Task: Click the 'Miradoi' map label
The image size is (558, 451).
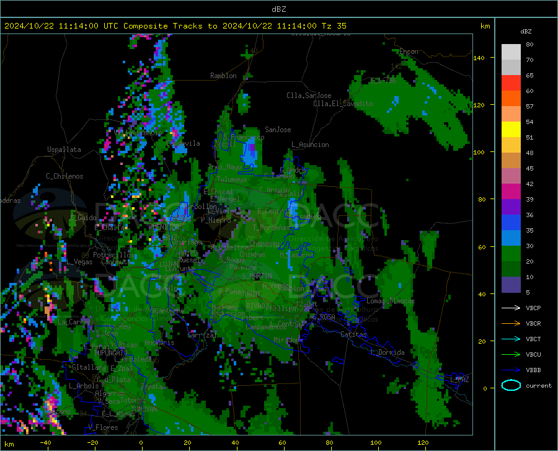Action: (286, 341)
